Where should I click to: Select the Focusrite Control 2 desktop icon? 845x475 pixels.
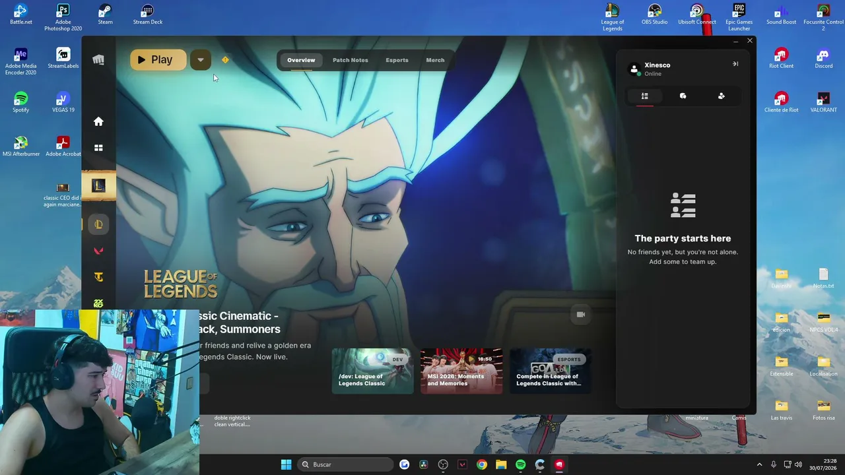click(823, 17)
